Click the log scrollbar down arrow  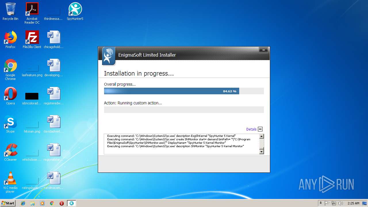[x=261, y=152]
